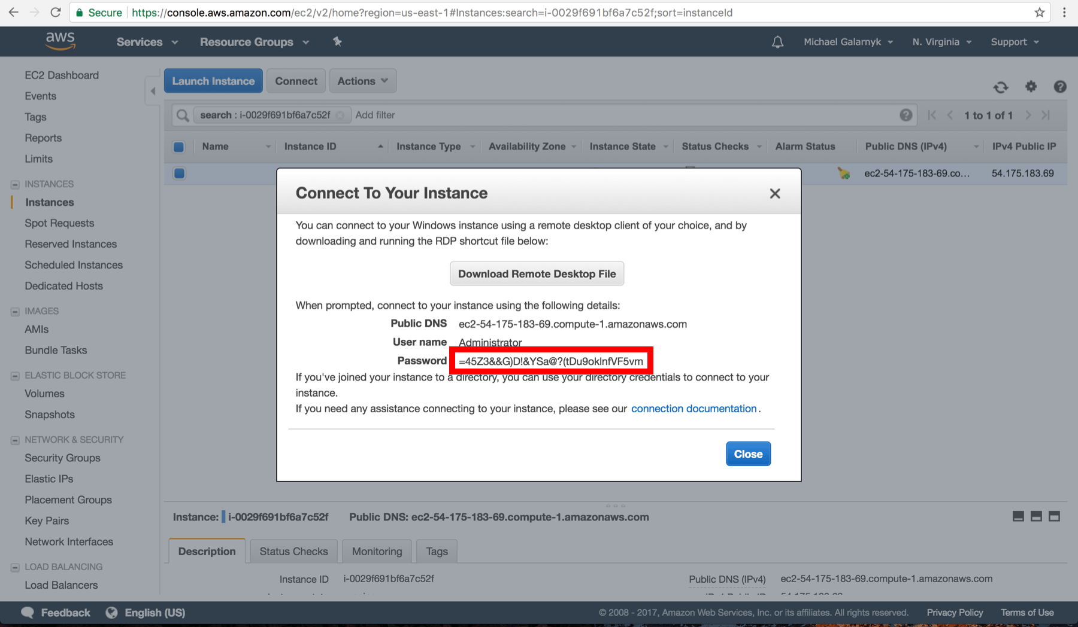Open the connection documentation link

click(x=694, y=409)
